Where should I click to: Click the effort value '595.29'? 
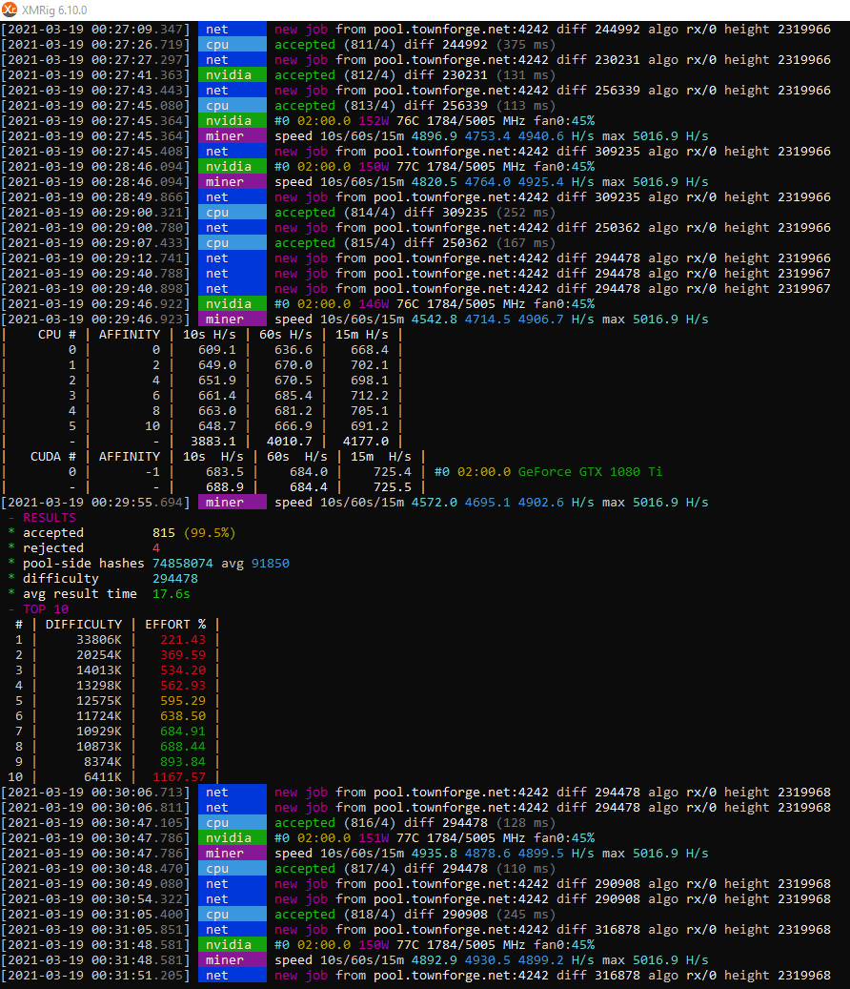coord(183,701)
